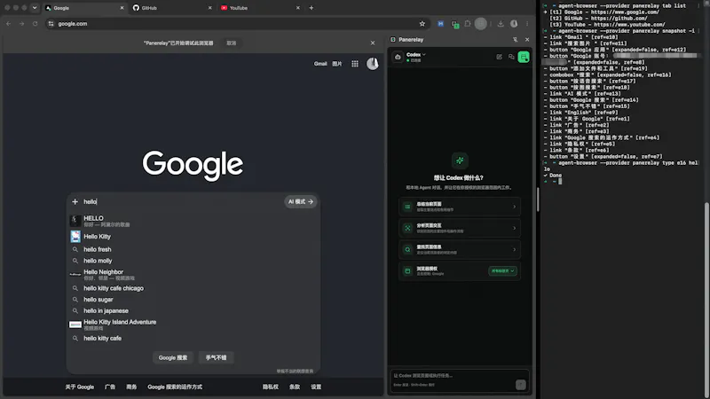Select the HELLO suggestion
710x399 pixels.
pos(193,221)
